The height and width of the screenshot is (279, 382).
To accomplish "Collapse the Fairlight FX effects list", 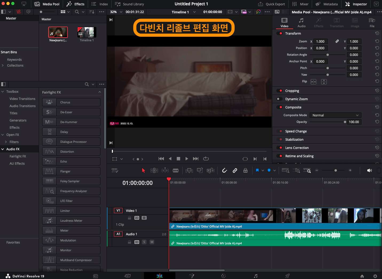I will (x=100, y=92).
